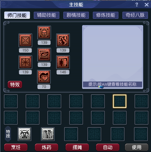Viewport: 151px width, 152px height.
Task: Choose the eye pattern skill icon
Action: click(x=44, y=55)
